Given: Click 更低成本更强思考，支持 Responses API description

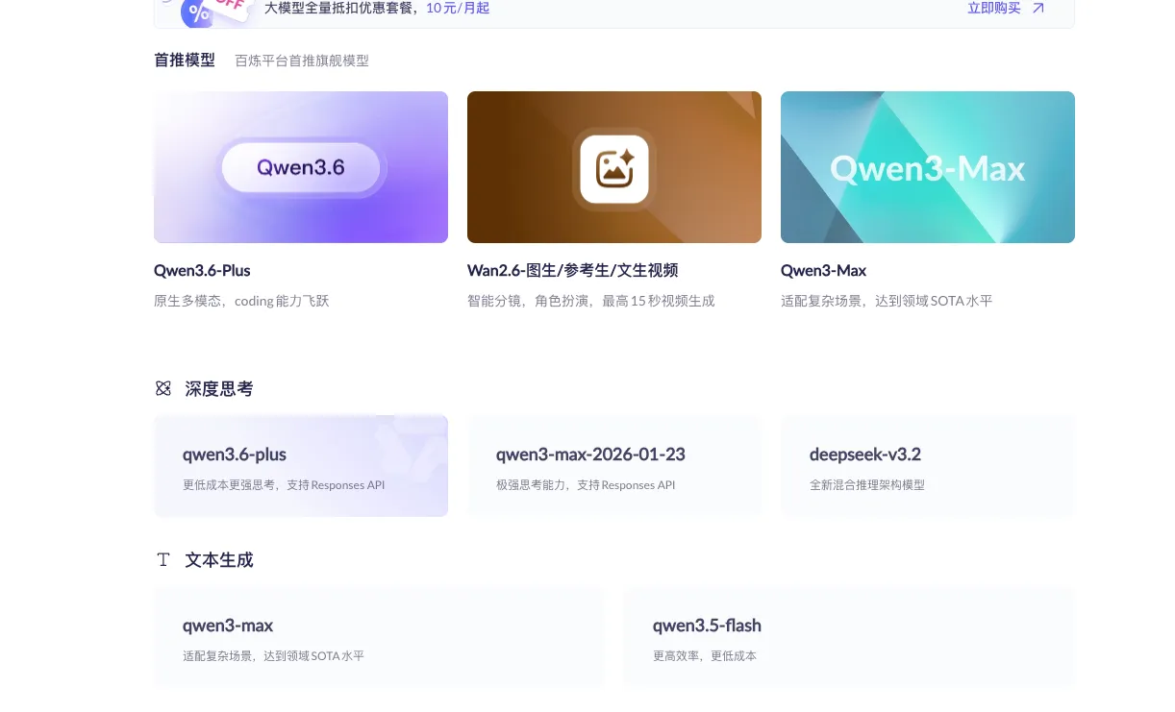Looking at the screenshot, I should coord(284,485).
